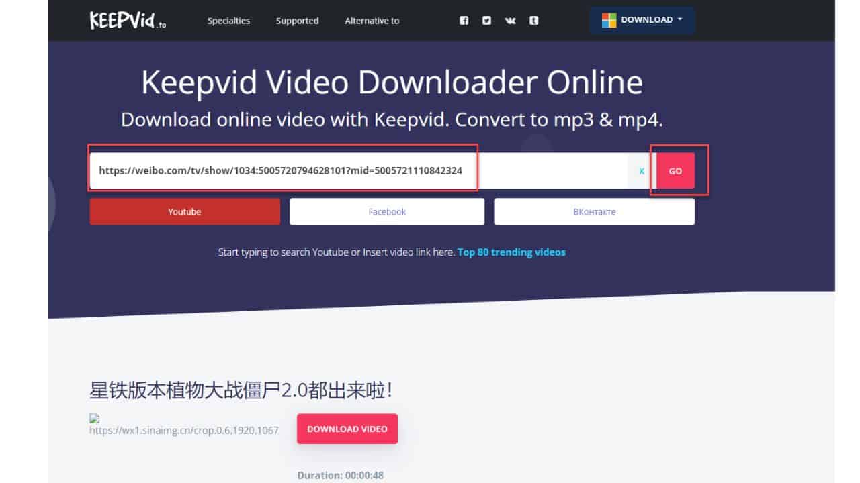Open Keepvid's Tumblr social icon
Viewport: 860px width, 483px height.
(533, 21)
